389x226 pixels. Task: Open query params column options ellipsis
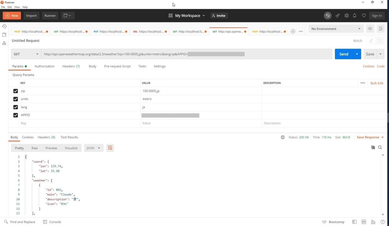(x=363, y=83)
